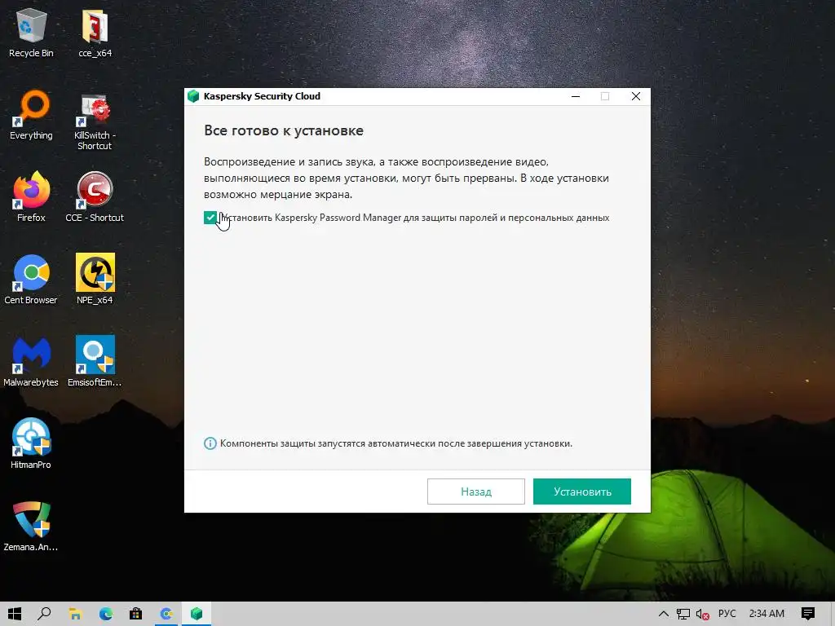Image resolution: width=835 pixels, height=626 pixels.
Task: Click the green Установить button
Action: point(582,492)
